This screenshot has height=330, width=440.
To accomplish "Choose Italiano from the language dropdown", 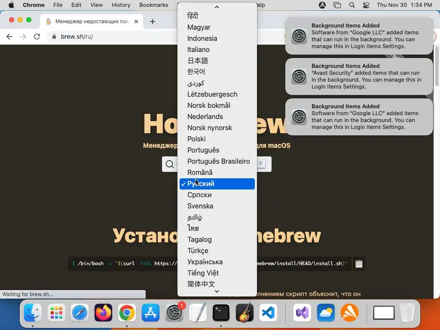I will (217, 50).
